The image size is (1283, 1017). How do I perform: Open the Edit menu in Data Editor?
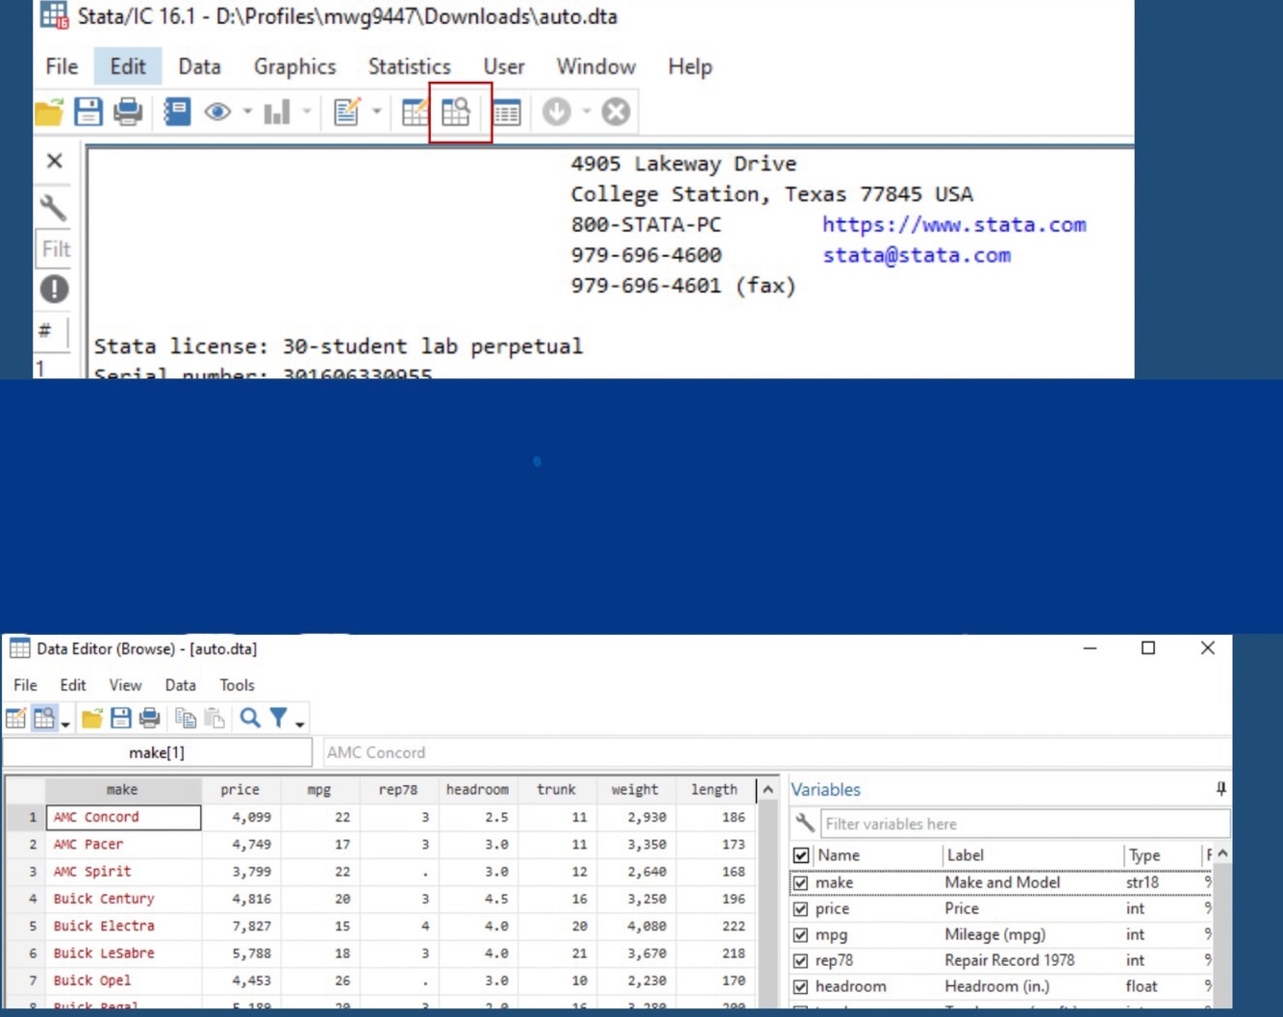73,685
